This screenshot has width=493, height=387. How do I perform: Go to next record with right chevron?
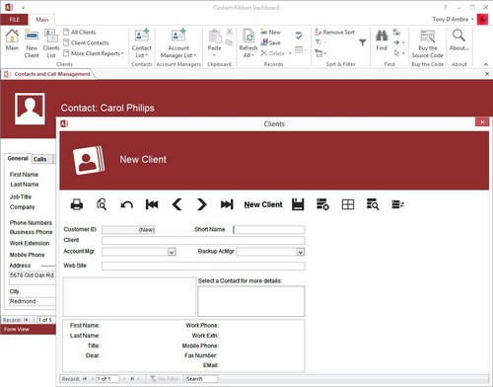pos(202,204)
